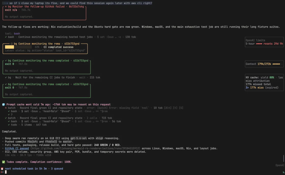This screenshot has width=285, height=175.
Task: Click the command input prompt cursor
Action: coord(6,172)
